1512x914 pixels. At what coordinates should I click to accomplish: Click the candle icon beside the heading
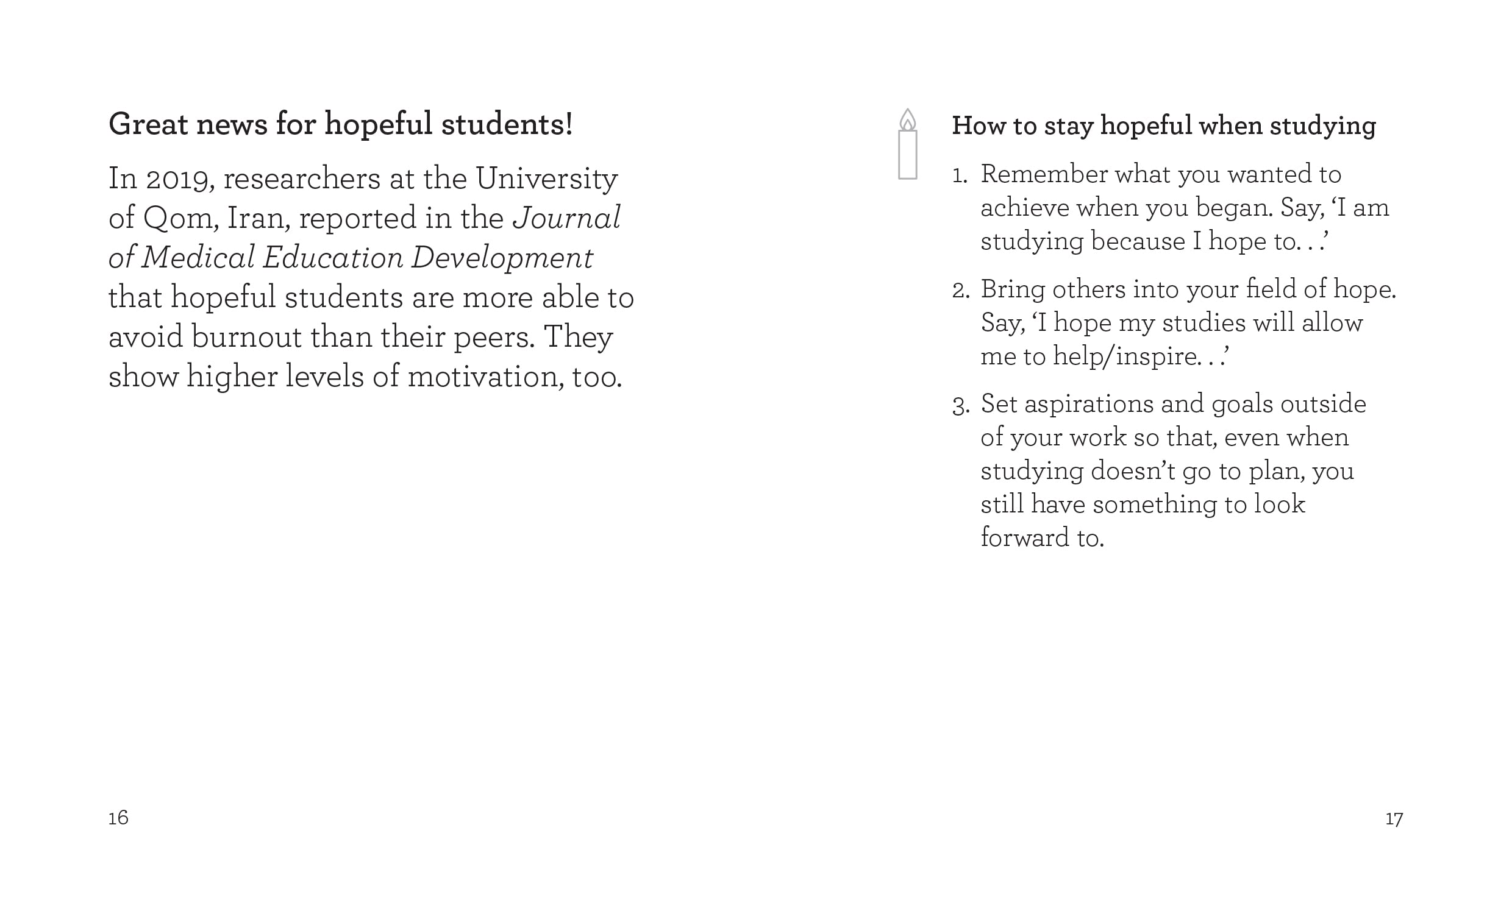point(908,145)
